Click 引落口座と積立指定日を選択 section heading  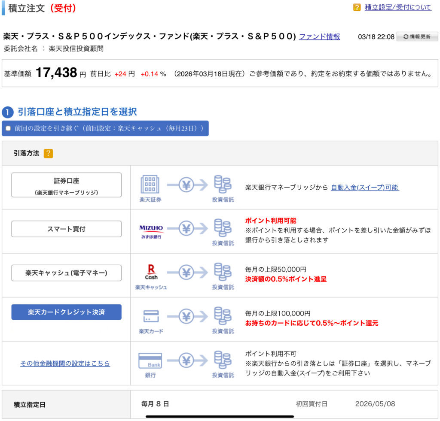pos(77,112)
